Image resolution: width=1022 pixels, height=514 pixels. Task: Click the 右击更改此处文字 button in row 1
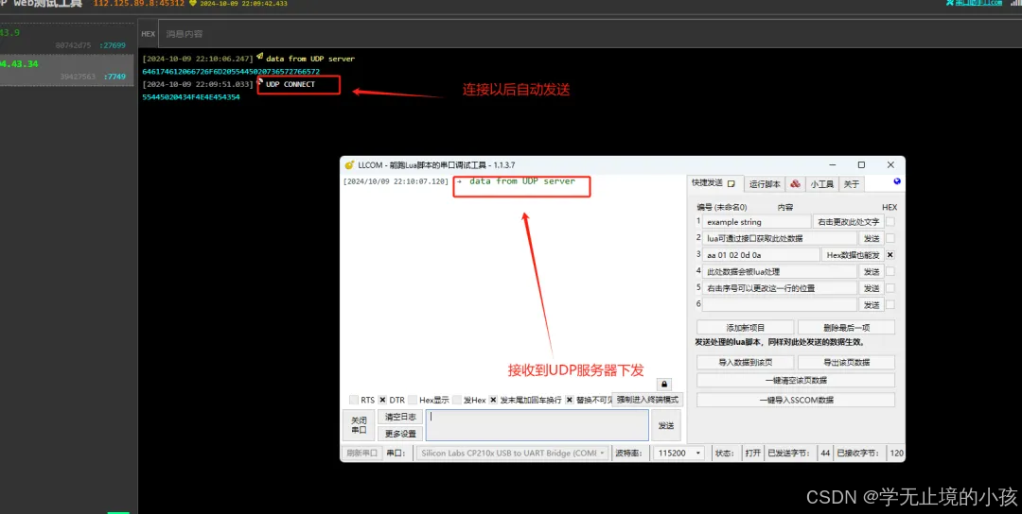pos(849,222)
